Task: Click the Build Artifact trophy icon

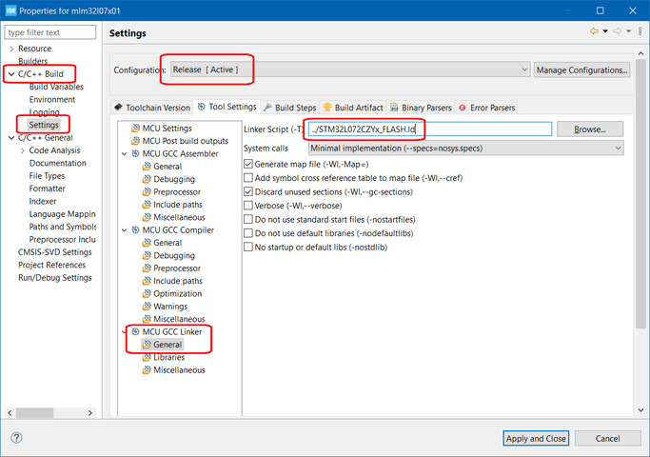Action: (x=327, y=108)
